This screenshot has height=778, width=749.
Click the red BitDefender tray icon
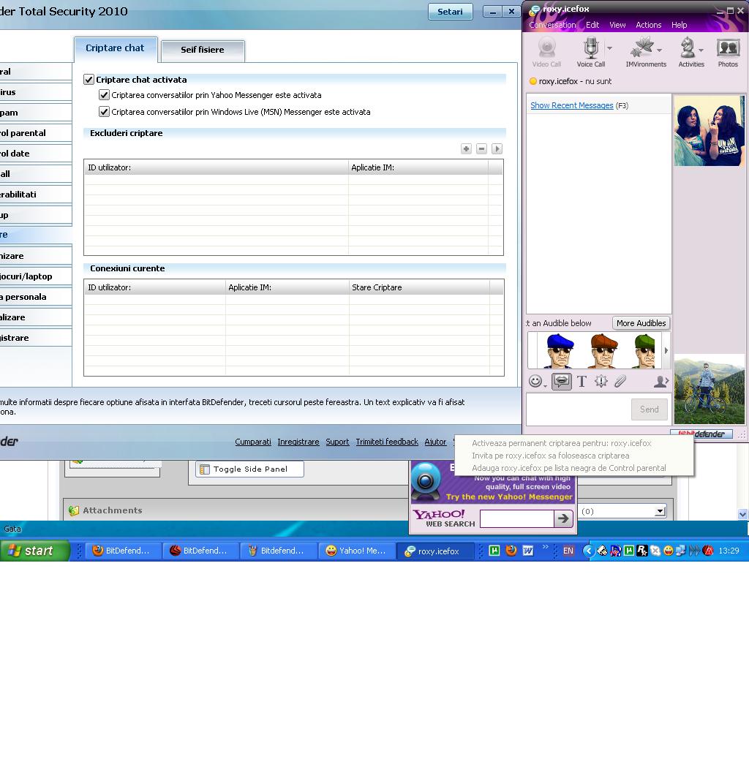pyautogui.click(x=708, y=551)
